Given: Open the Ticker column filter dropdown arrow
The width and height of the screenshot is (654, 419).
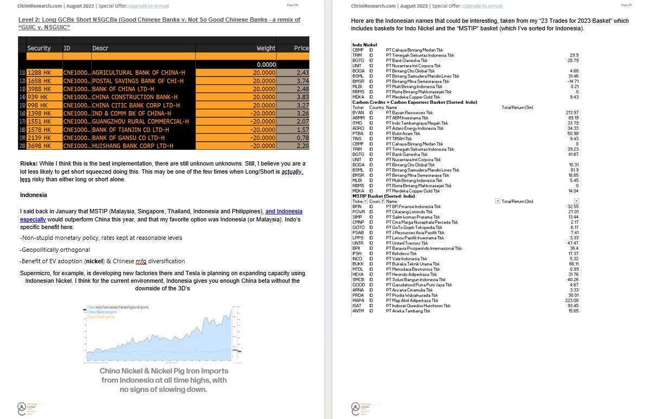Looking at the screenshot, I should pos(365,201).
